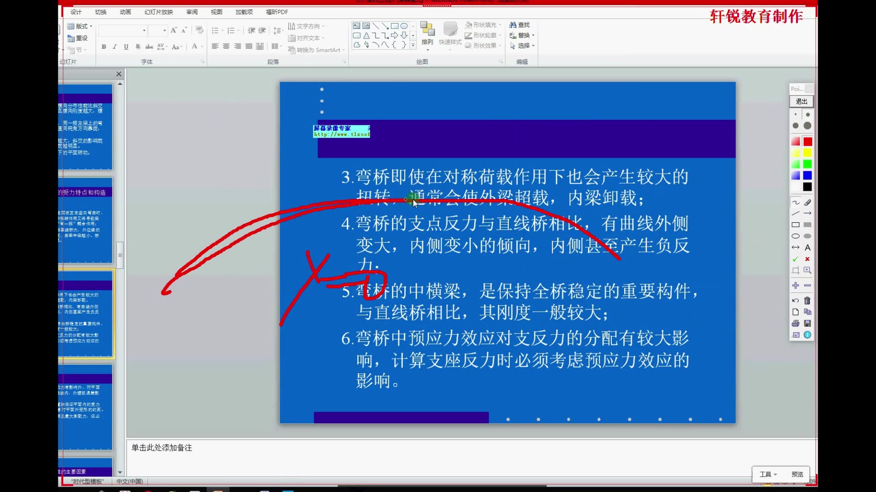
Task: Open the Tools (工具) dropdown at bottom right
Action: 768,474
